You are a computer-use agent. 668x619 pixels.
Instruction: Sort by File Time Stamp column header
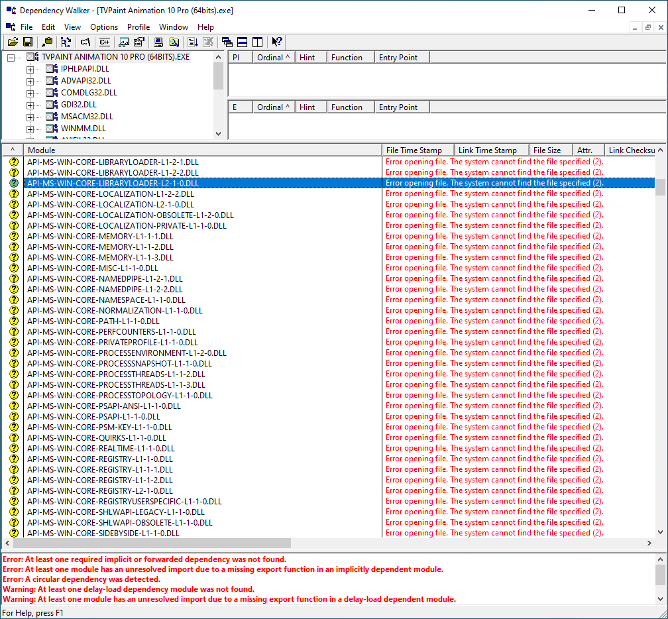tap(418, 150)
